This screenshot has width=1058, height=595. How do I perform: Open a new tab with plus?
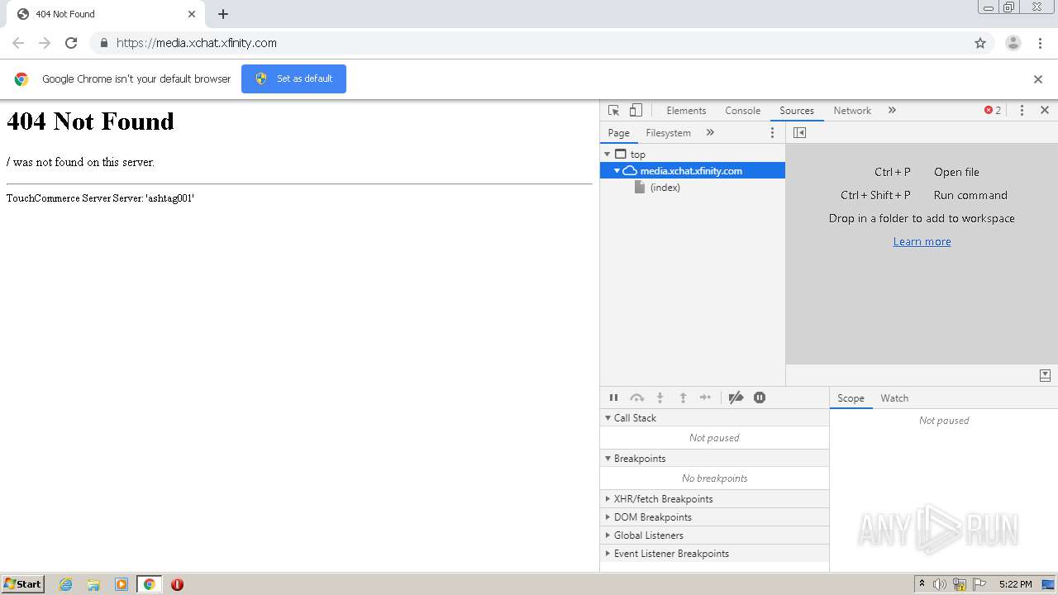tap(223, 14)
